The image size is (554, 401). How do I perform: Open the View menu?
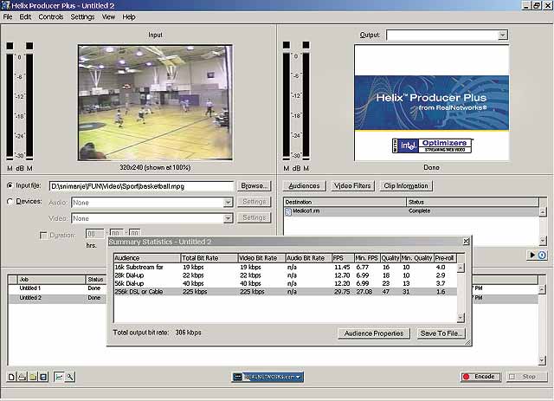[x=108, y=17]
